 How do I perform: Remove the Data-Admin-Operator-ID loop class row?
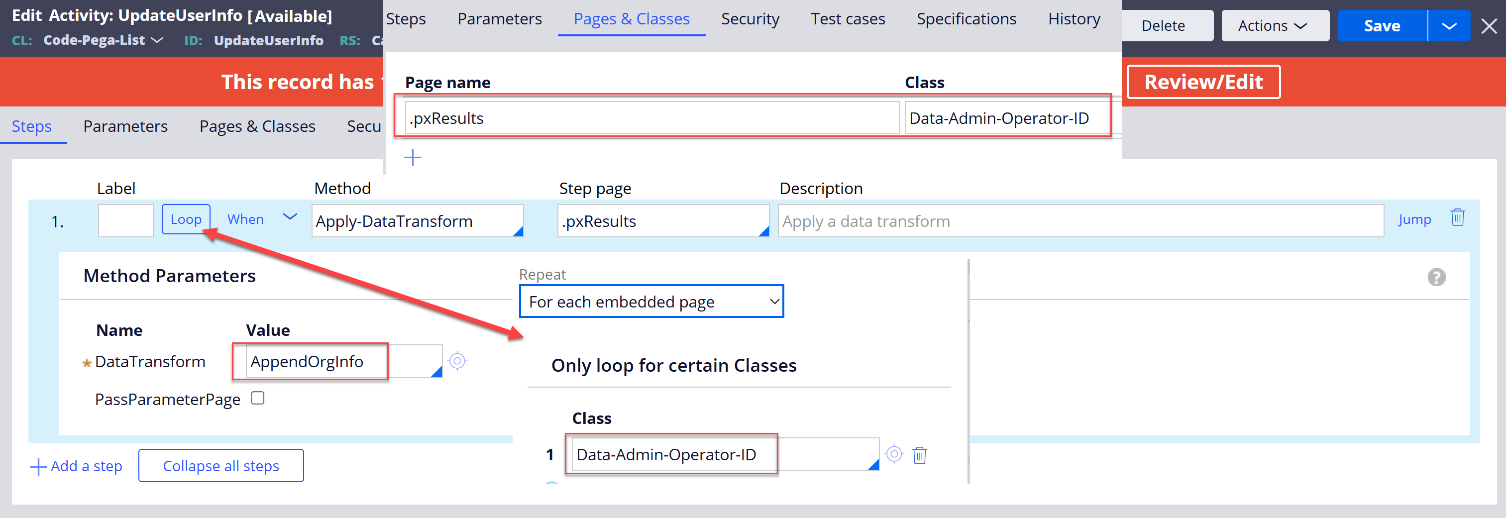pos(920,455)
